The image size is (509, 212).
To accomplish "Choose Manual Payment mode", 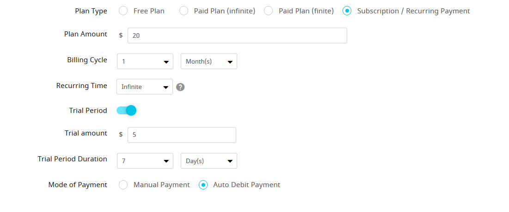I will pos(123,185).
